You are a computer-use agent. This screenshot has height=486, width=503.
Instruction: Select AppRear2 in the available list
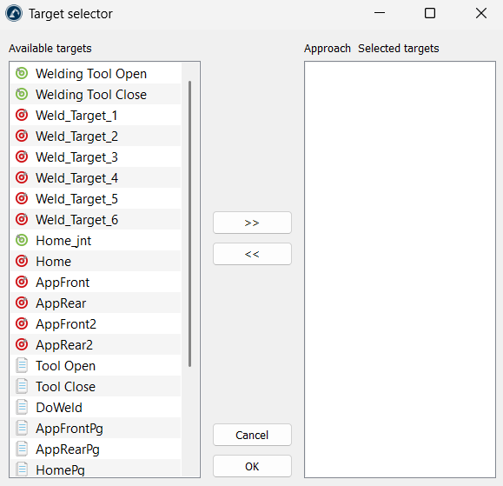tap(96, 344)
